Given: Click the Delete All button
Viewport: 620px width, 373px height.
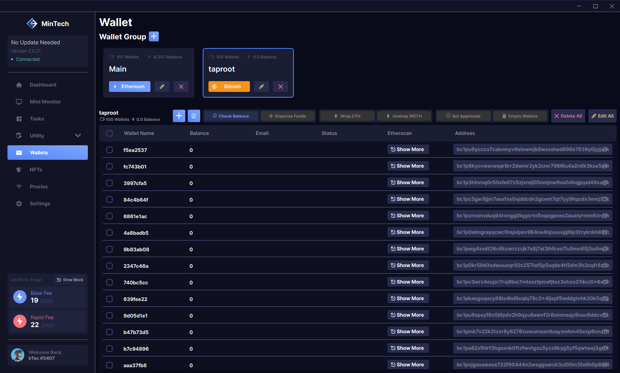Looking at the screenshot, I should pyautogui.click(x=568, y=116).
